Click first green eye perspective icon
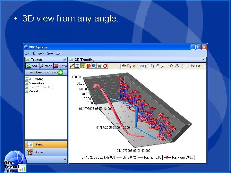 point(193,66)
